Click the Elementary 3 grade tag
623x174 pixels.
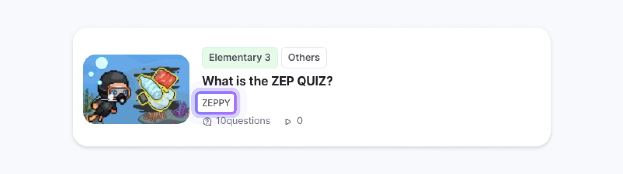coord(240,58)
